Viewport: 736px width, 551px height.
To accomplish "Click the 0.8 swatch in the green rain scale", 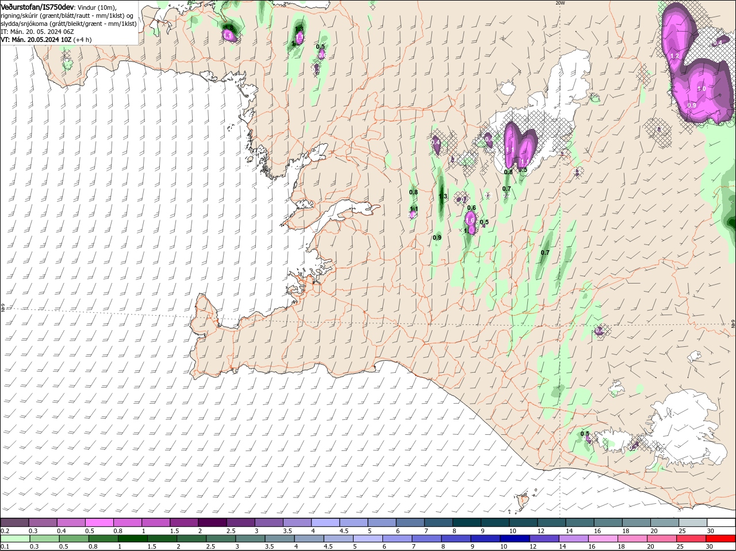I will (x=103, y=538).
